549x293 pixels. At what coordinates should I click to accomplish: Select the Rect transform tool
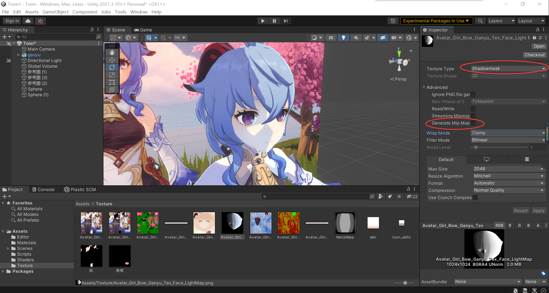[x=112, y=82]
